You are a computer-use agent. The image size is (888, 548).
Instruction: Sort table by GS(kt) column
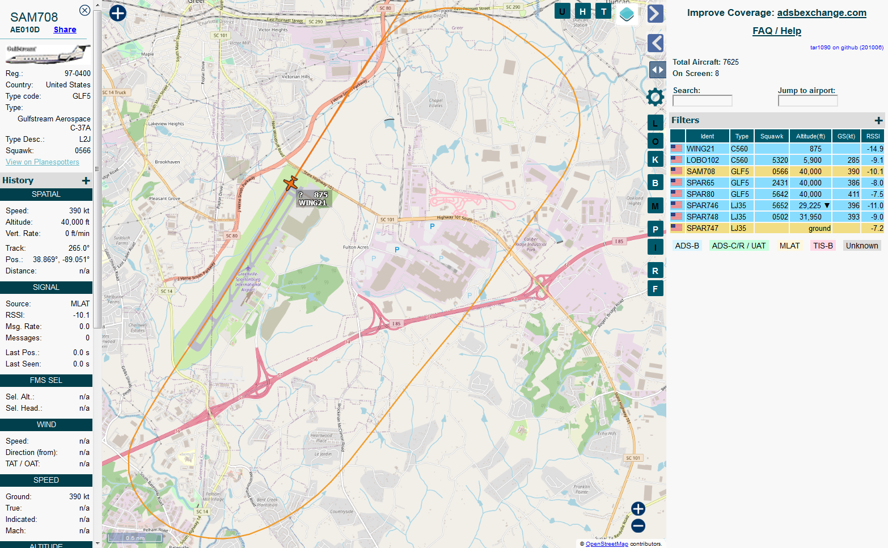point(846,136)
